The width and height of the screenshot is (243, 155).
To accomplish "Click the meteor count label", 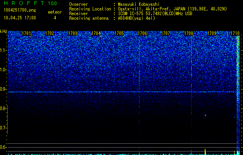I will [x=55, y=12].
